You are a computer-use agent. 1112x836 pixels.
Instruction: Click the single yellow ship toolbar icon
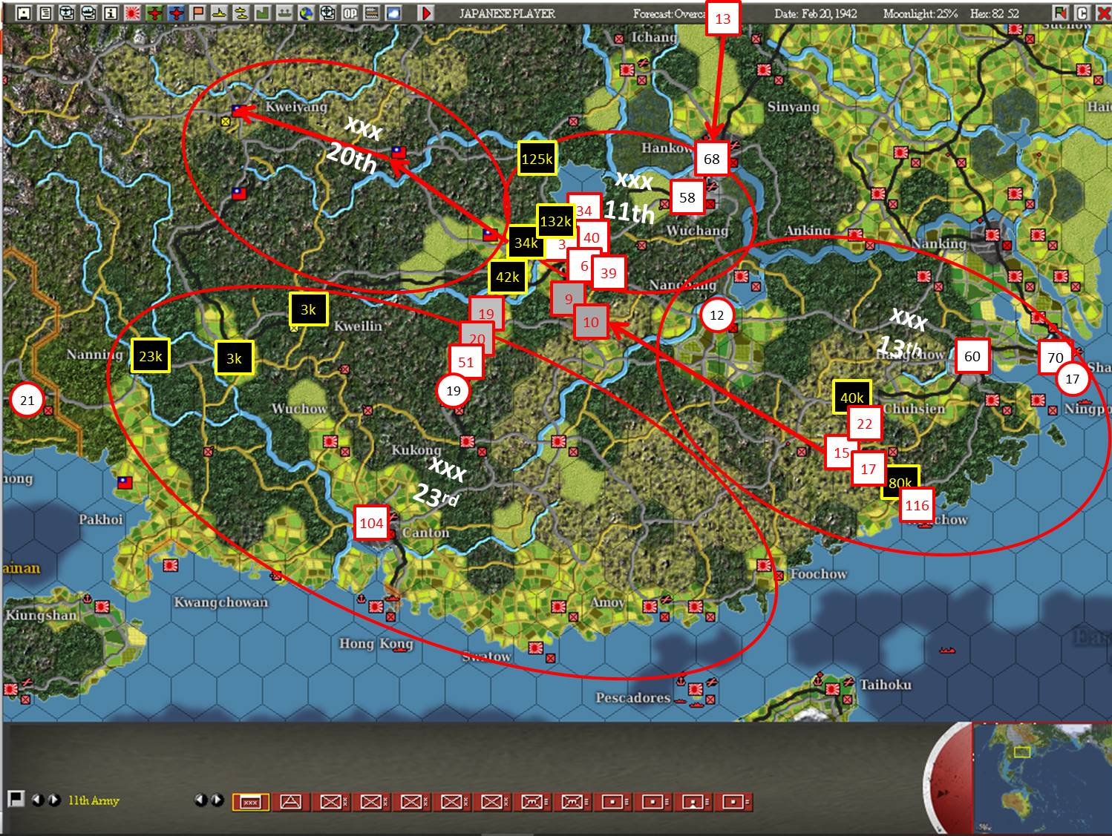(220, 13)
